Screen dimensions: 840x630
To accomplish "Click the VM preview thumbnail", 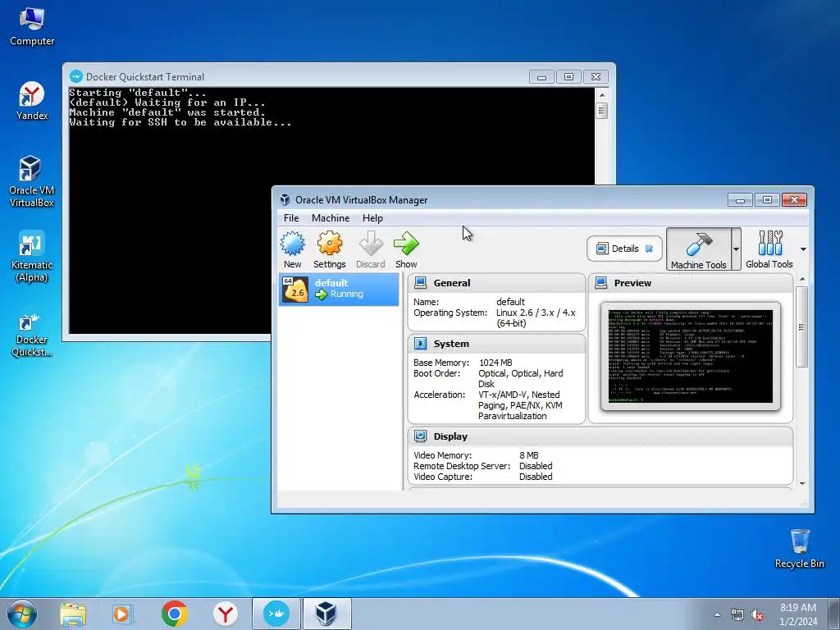I will [690, 356].
